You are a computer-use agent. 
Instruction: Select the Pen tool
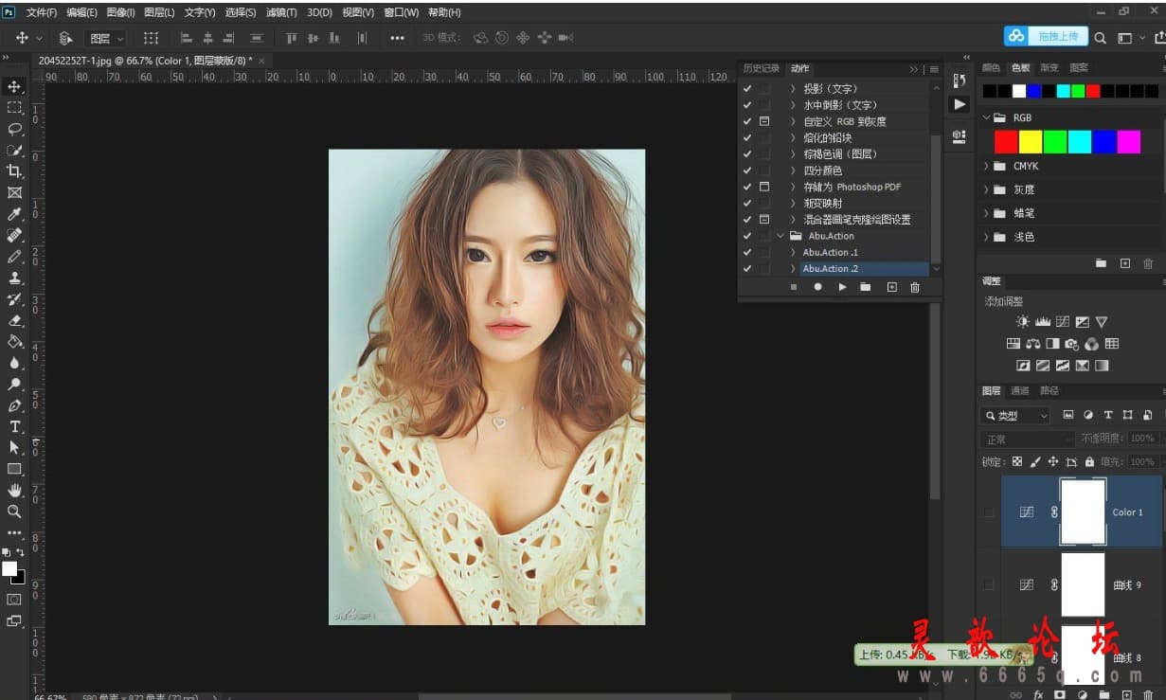pos(14,405)
